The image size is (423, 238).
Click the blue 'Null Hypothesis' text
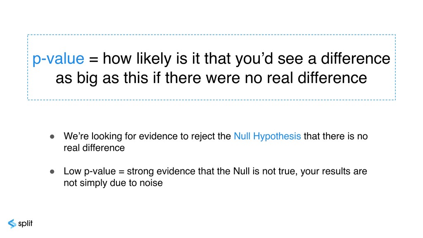tap(267, 136)
